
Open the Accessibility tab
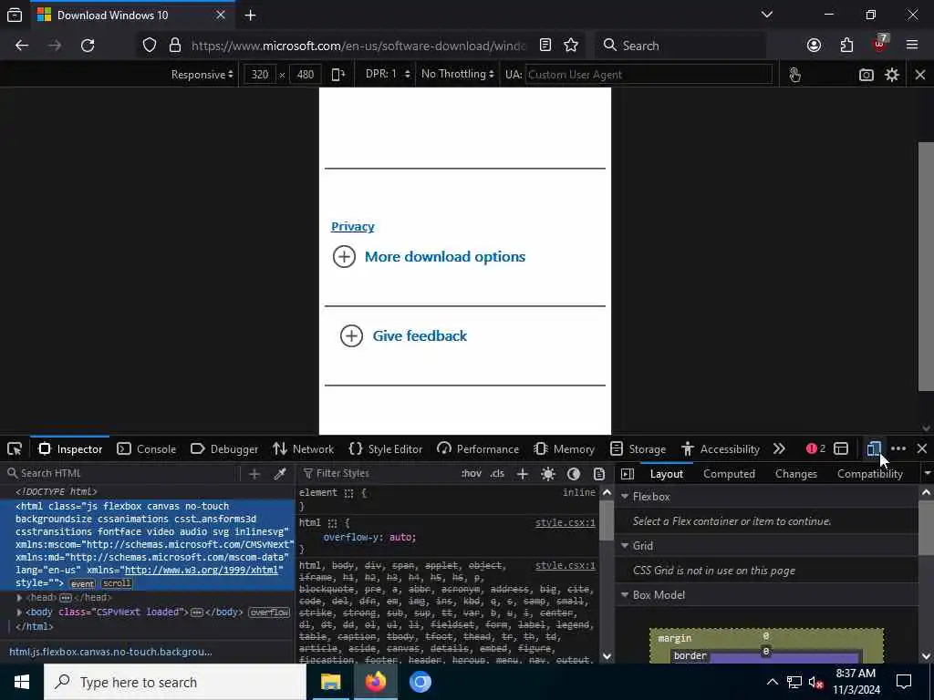(x=721, y=448)
